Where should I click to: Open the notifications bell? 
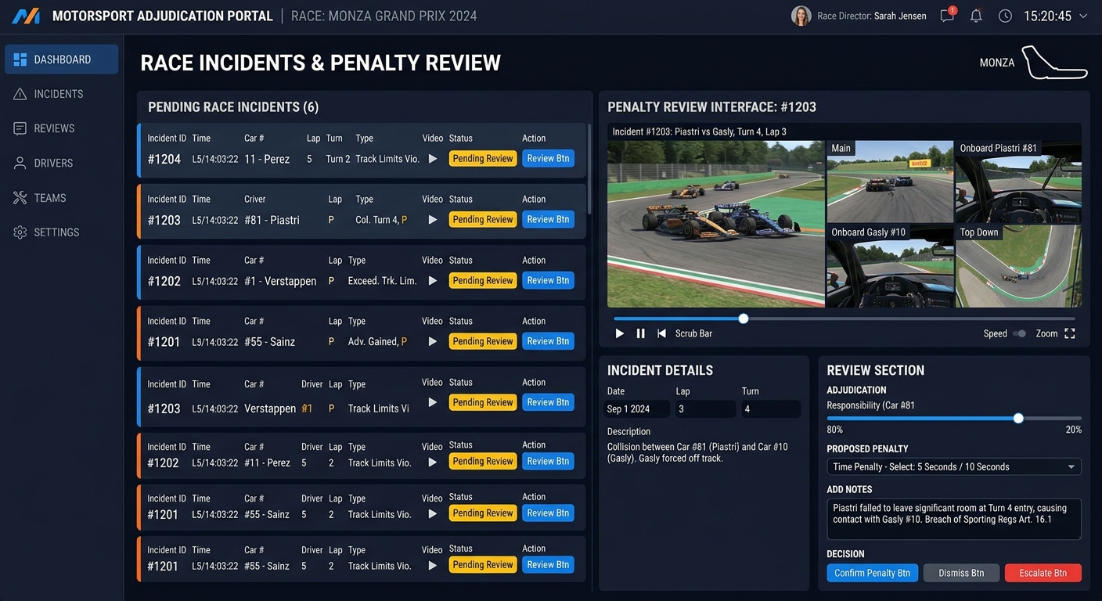click(976, 16)
